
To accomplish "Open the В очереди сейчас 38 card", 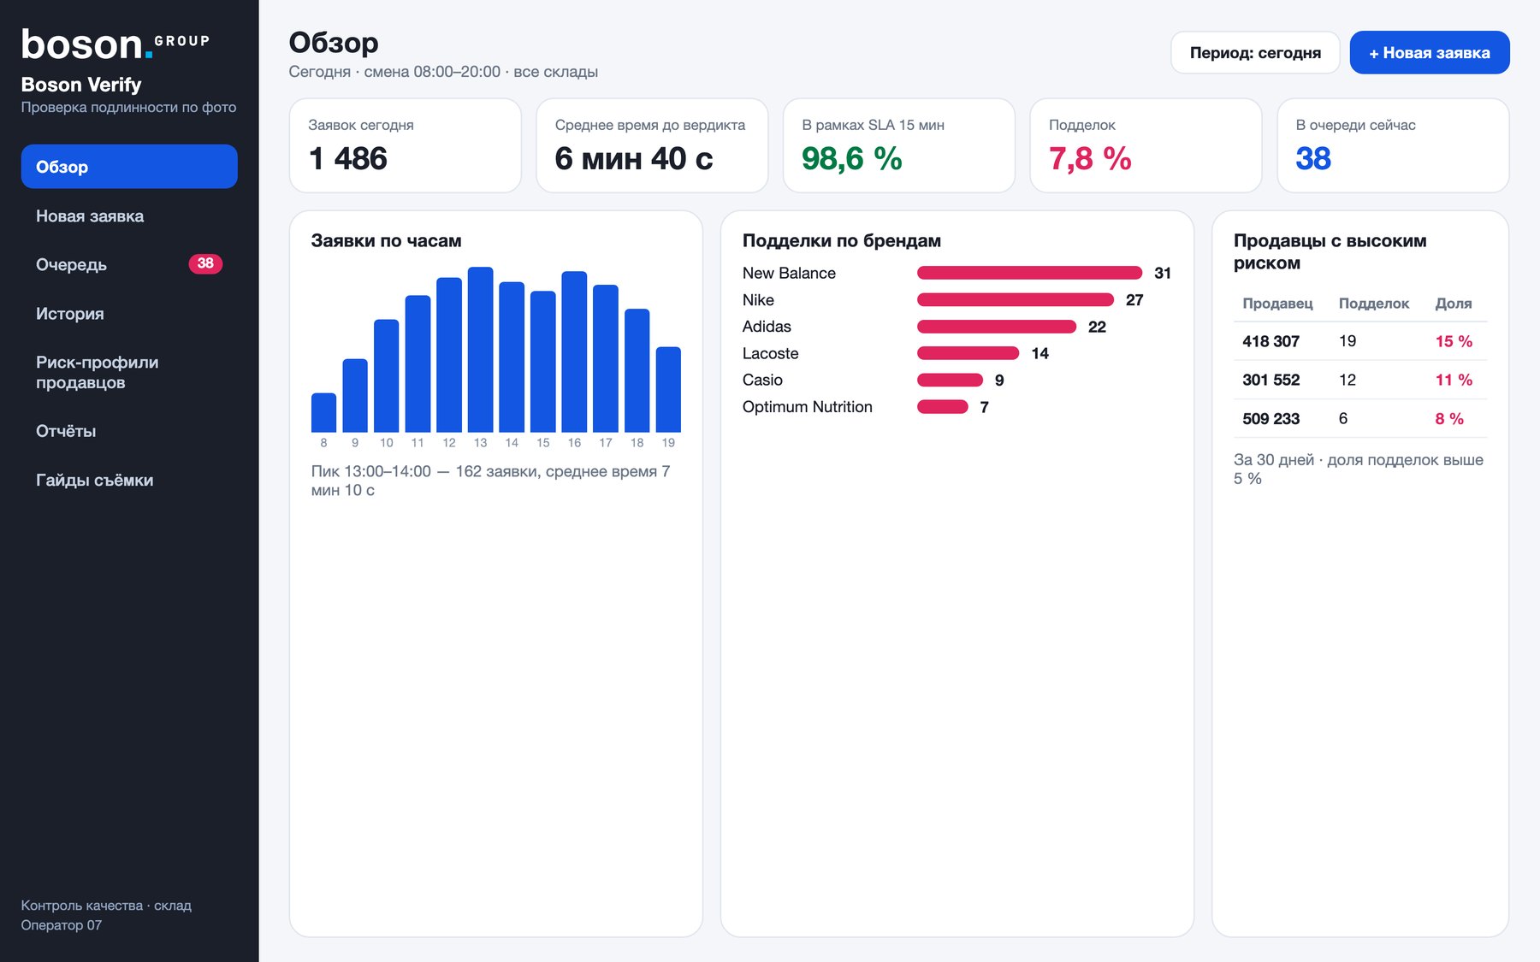I will pos(1393,145).
